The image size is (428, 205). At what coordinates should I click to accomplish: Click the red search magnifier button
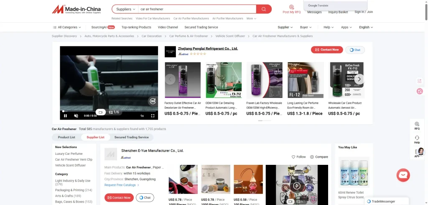[x=264, y=9]
